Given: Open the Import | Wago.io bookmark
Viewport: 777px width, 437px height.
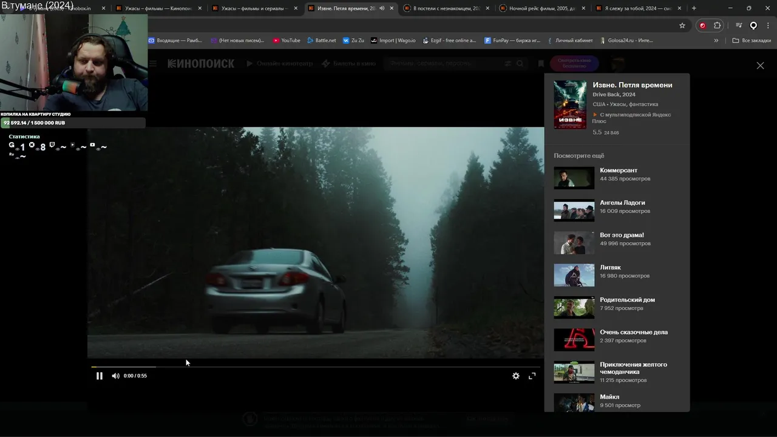Looking at the screenshot, I should tap(393, 41).
